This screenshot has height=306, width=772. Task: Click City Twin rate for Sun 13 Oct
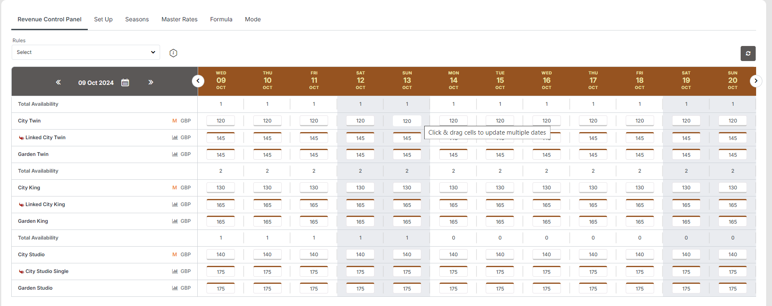point(407,121)
